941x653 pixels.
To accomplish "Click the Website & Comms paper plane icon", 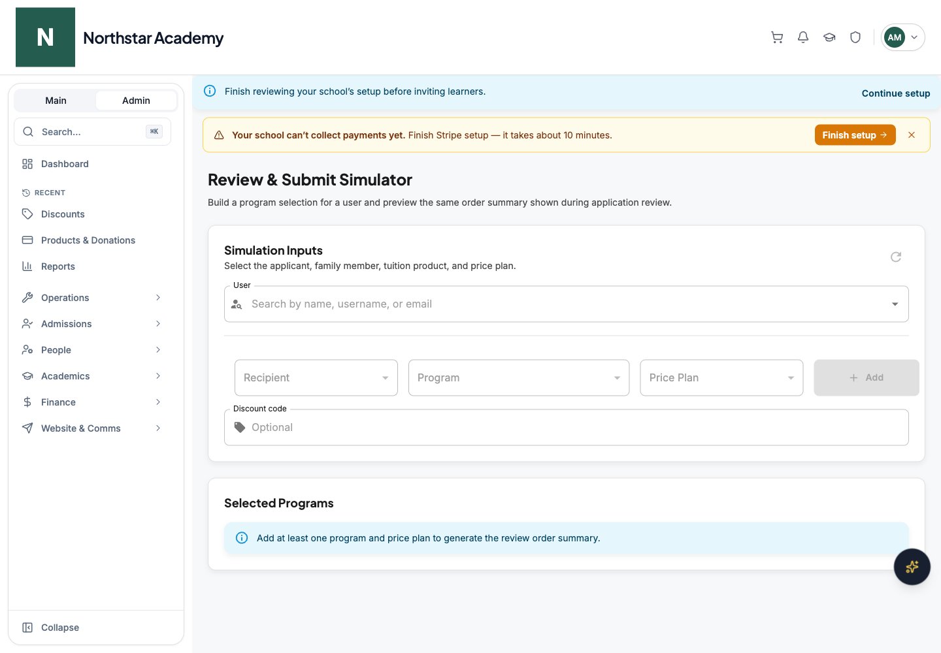I will click(27, 428).
